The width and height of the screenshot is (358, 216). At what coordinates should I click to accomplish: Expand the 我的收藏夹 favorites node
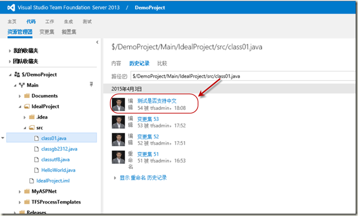tap(9, 51)
